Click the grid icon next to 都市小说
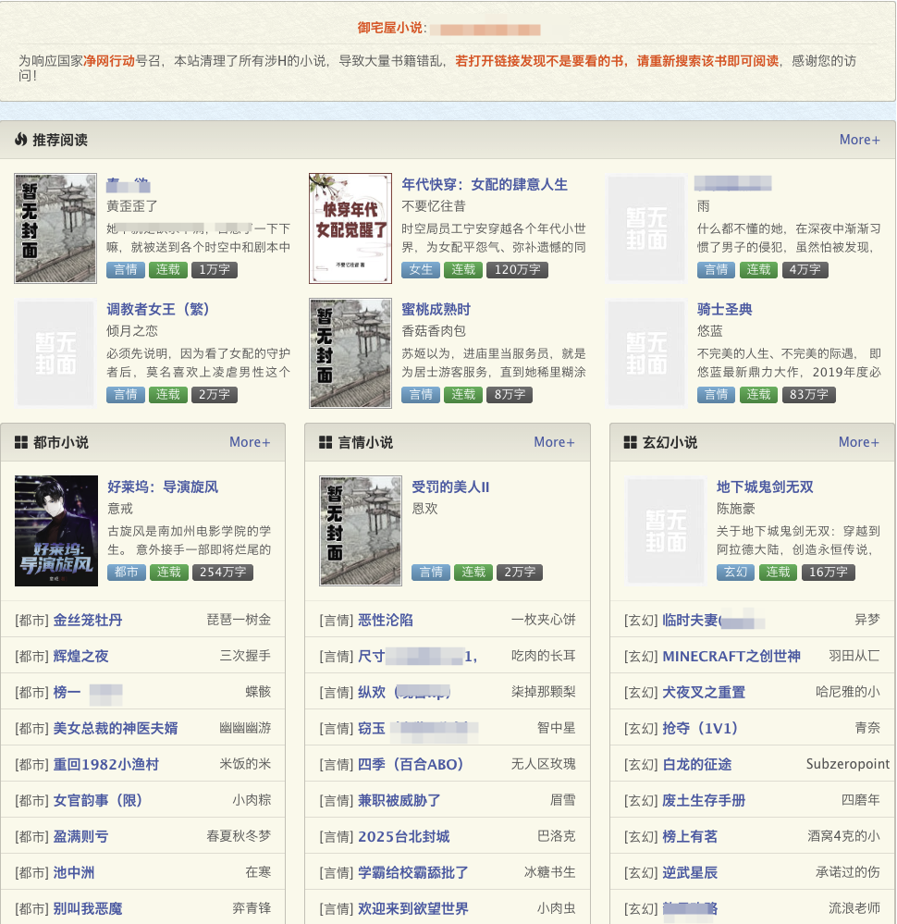 (x=21, y=442)
